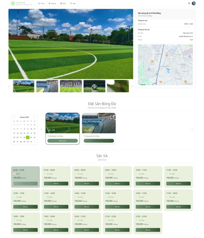Go to the Home menu item
This screenshot has height=238, width=204.
(x=41, y=3)
